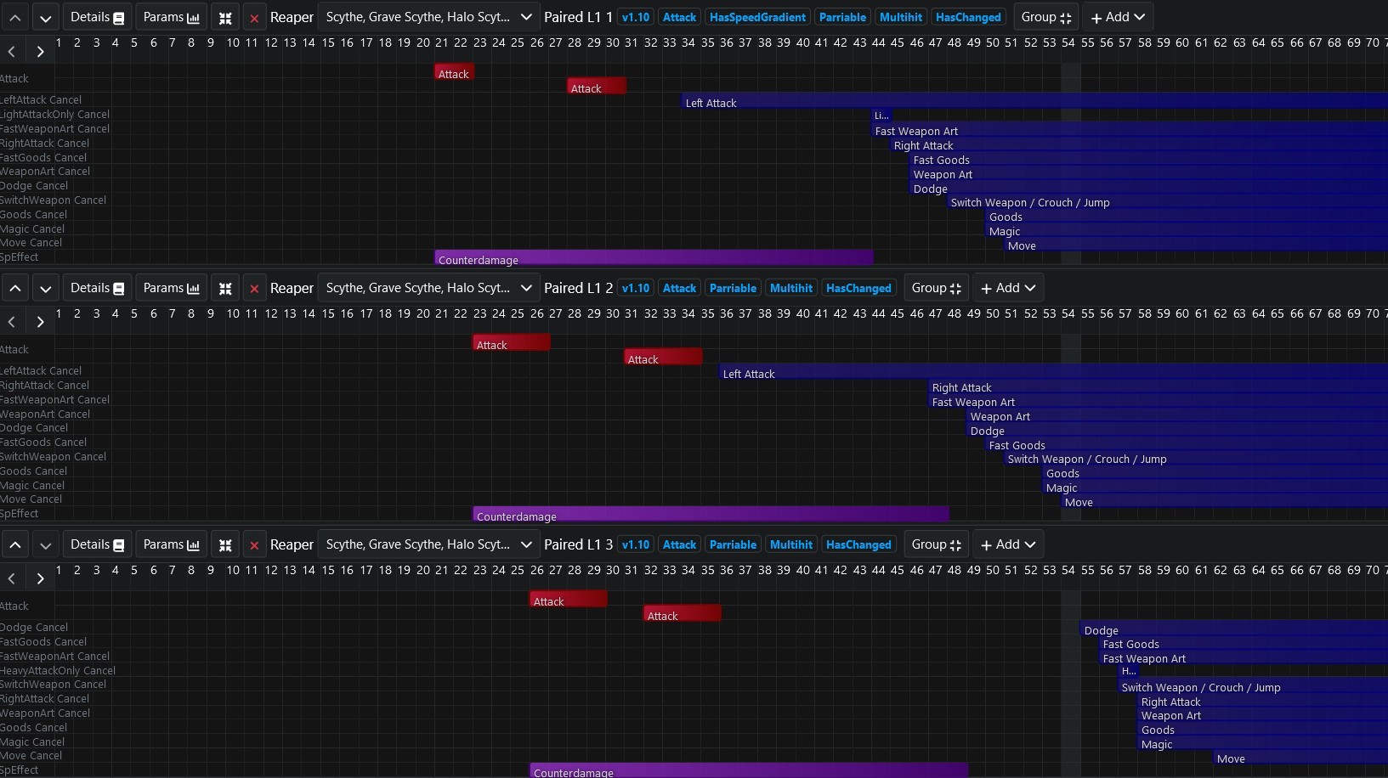Click SwitchWeapon Cancel row label in Paired L1 2
The height and width of the screenshot is (778, 1388).
[x=53, y=456]
